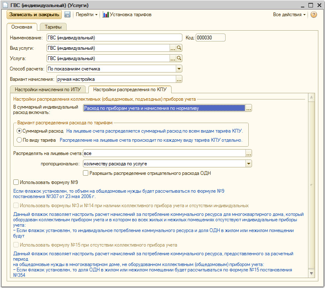Viewport: 325px width, 288px height.
Task: Click the Установка тарифов chart icon
Action: [x=105, y=15]
